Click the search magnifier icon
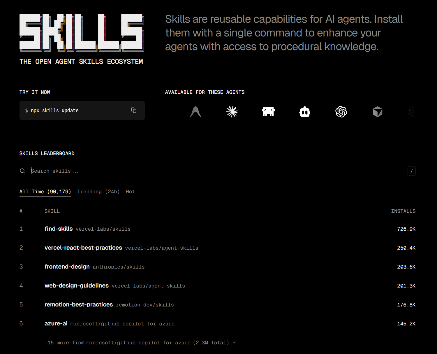This screenshot has width=437, height=354. click(22, 171)
